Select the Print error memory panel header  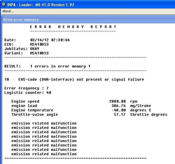[21, 20]
